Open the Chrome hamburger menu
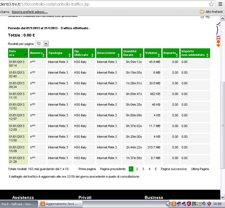This screenshot has height=208, width=225. (220, 4)
